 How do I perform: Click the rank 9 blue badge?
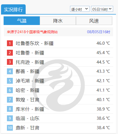click(x=10, y=118)
